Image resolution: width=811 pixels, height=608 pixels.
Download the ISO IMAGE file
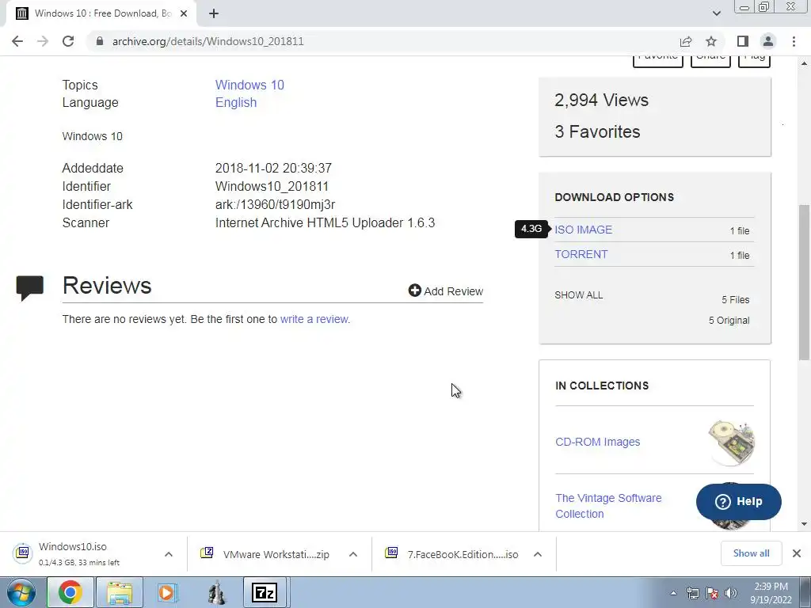click(x=584, y=230)
